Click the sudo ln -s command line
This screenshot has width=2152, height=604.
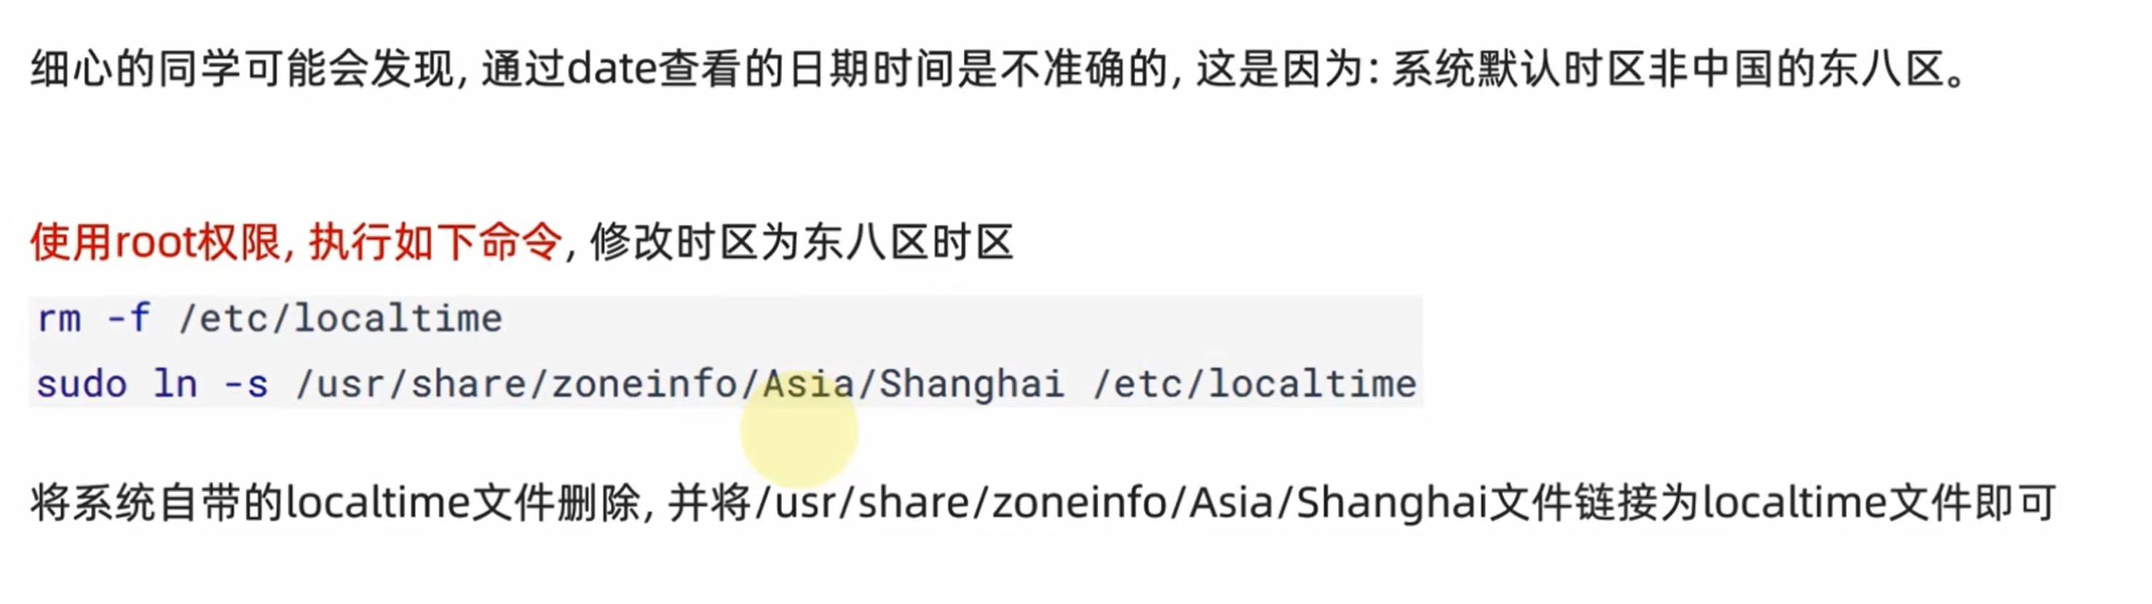click(726, 384)
